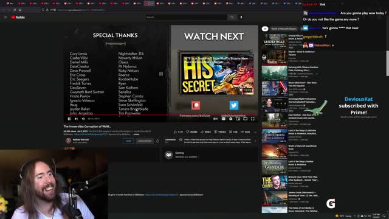Click the Babushkan chat username

[322, 46]
